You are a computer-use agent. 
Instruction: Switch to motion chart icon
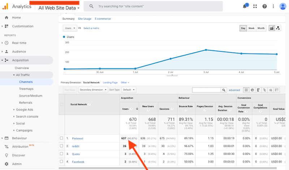coord(278,28)
